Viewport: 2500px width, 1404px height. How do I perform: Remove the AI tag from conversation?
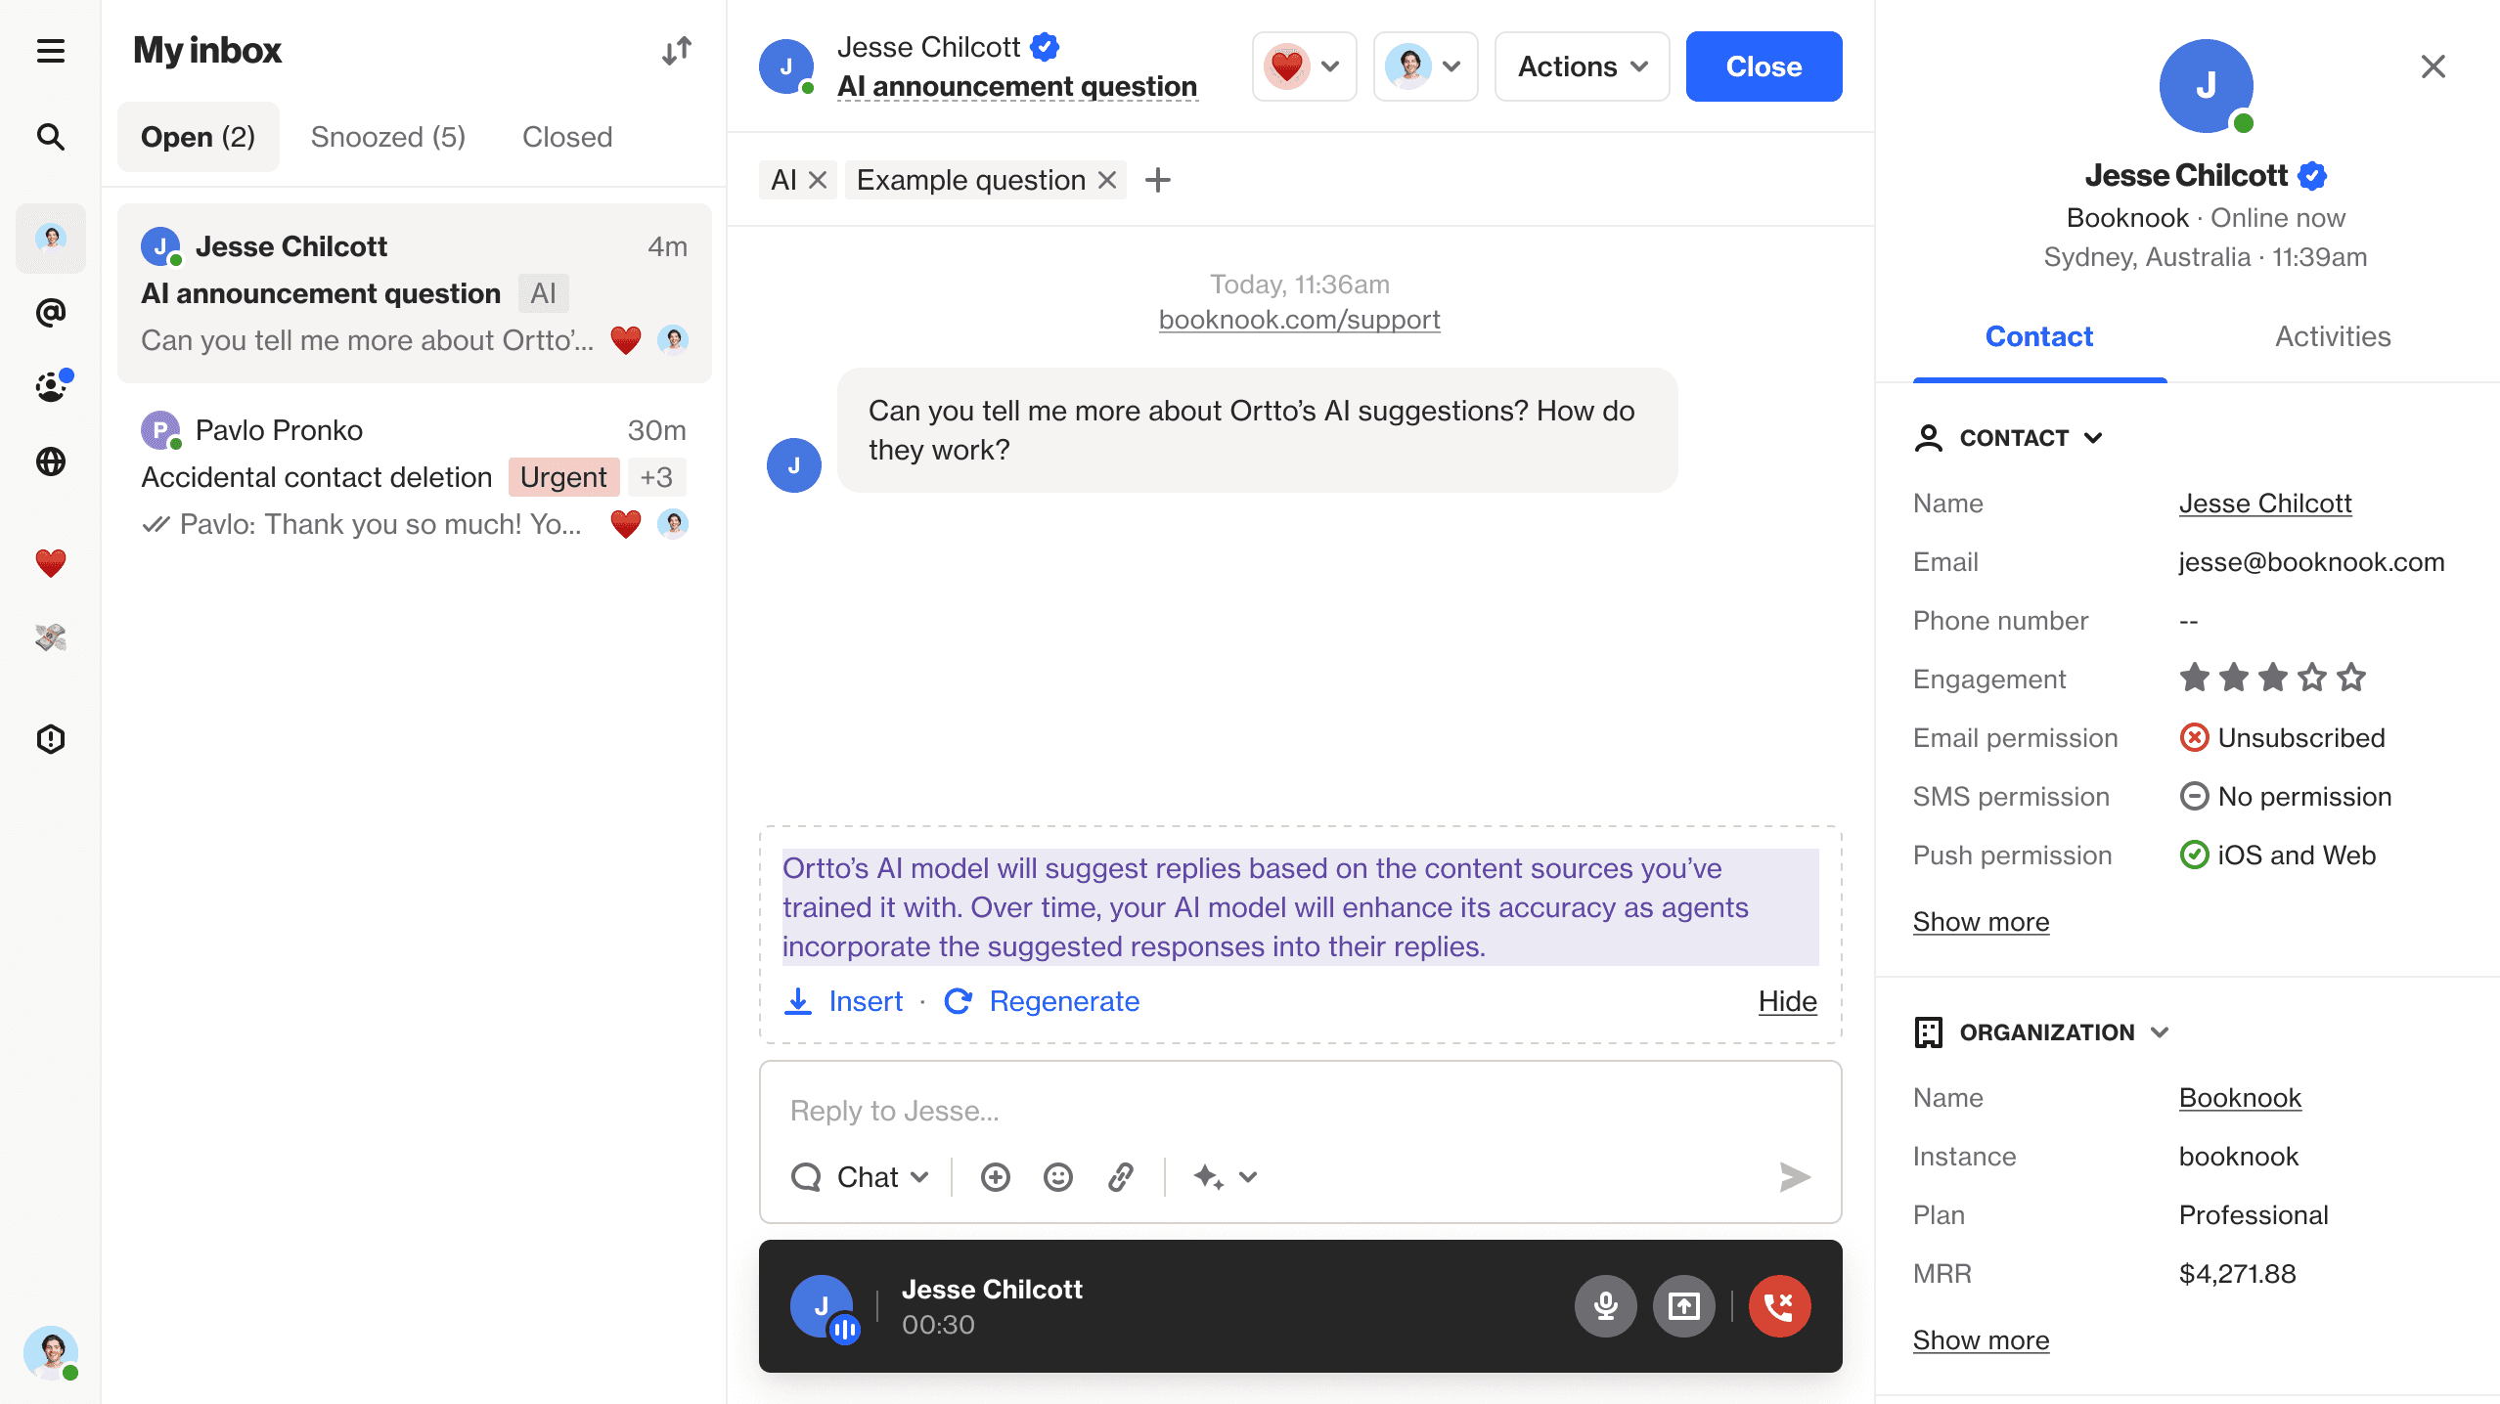click(818, 180)
